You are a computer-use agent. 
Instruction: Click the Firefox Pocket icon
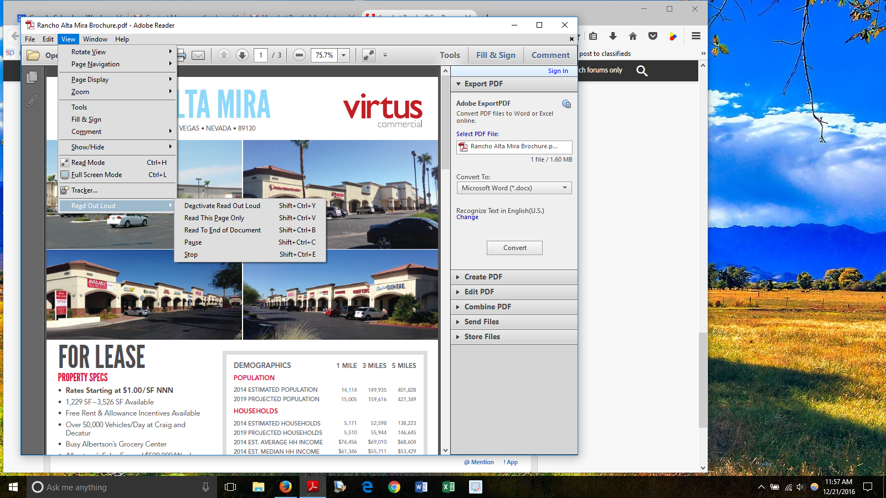click(x=653, y=36)
